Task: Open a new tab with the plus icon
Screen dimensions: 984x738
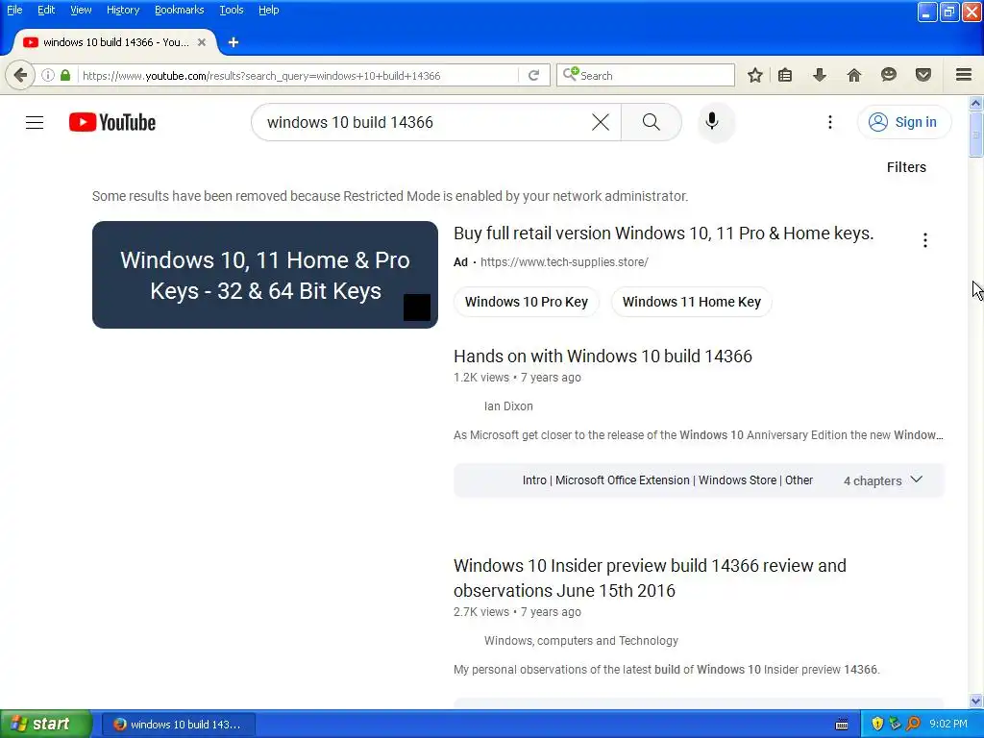Action: (x=234, y=42)
